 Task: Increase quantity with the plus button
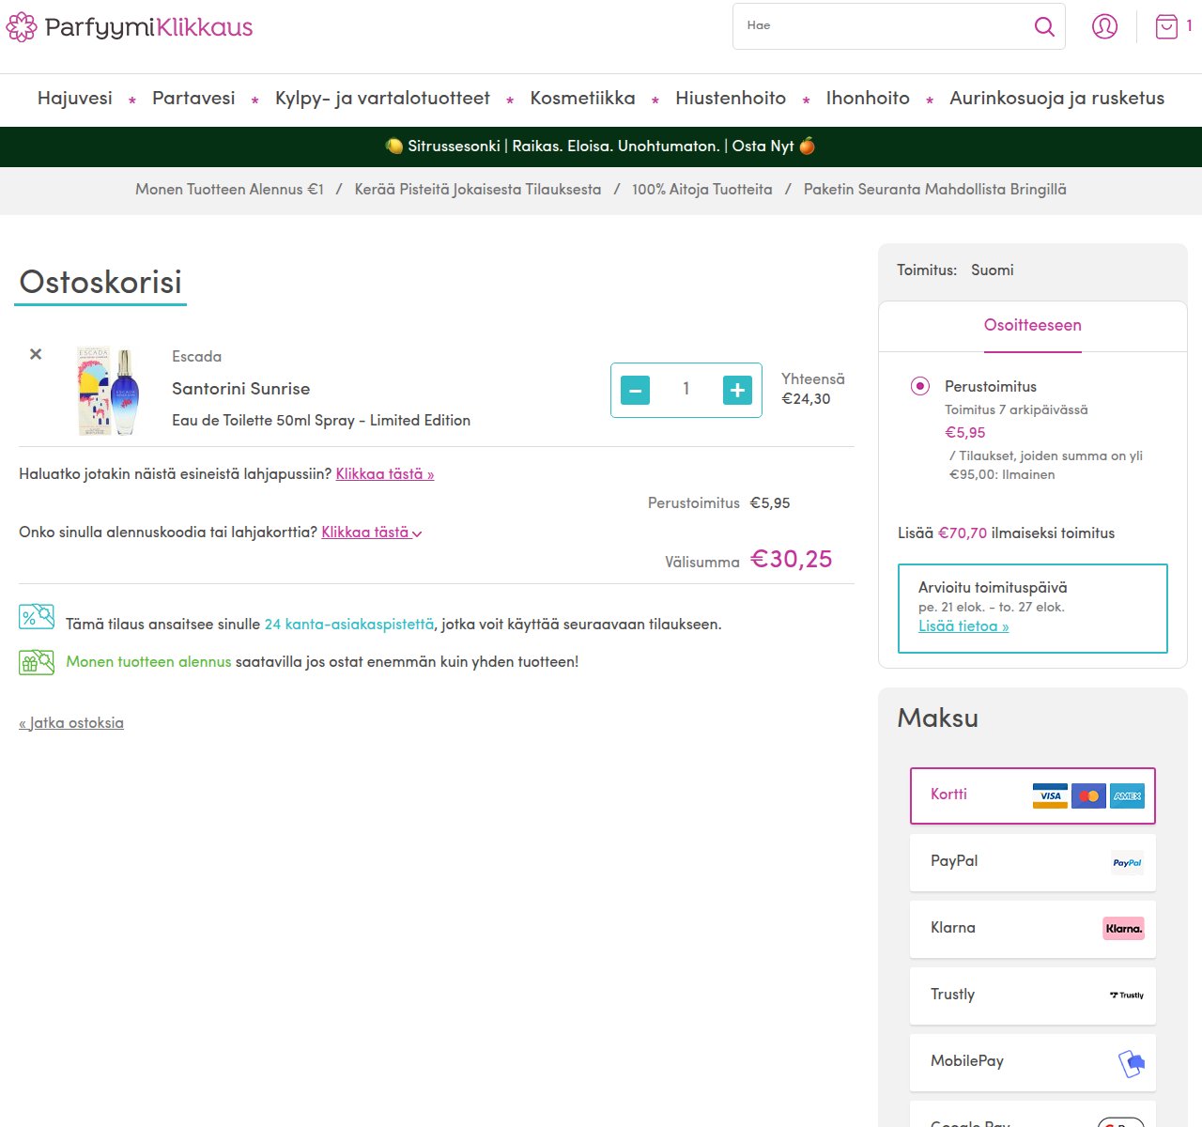[737, 390]
